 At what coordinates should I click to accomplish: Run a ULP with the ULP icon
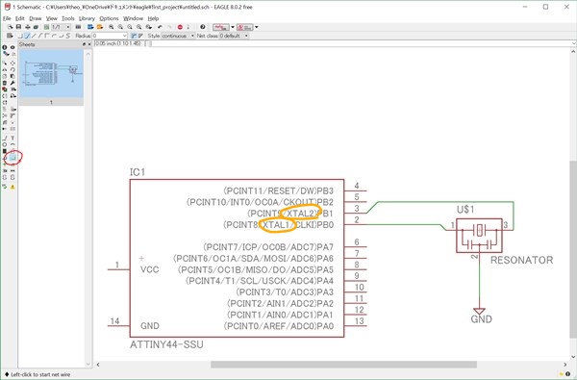100,27
